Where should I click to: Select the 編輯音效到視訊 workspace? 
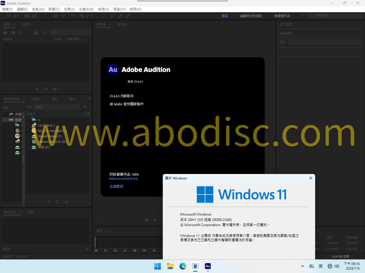[x=251, y=16]
